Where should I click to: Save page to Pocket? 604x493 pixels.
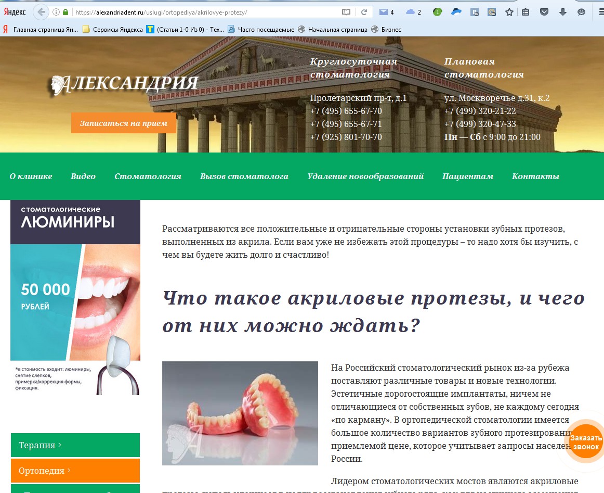pyautogui.click(x=544, y=12)
